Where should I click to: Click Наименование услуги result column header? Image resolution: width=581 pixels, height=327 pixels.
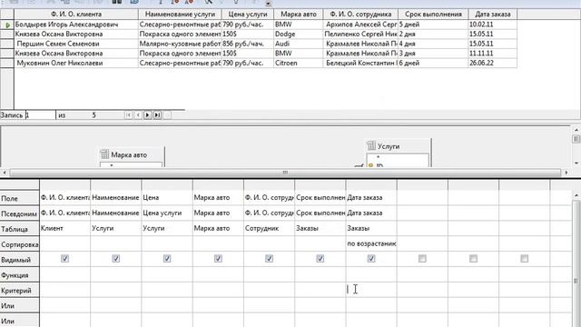click(x=180, y=15)
